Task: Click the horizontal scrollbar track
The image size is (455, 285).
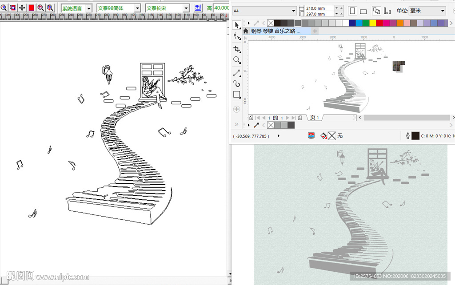Action: (x=407, y=118)
